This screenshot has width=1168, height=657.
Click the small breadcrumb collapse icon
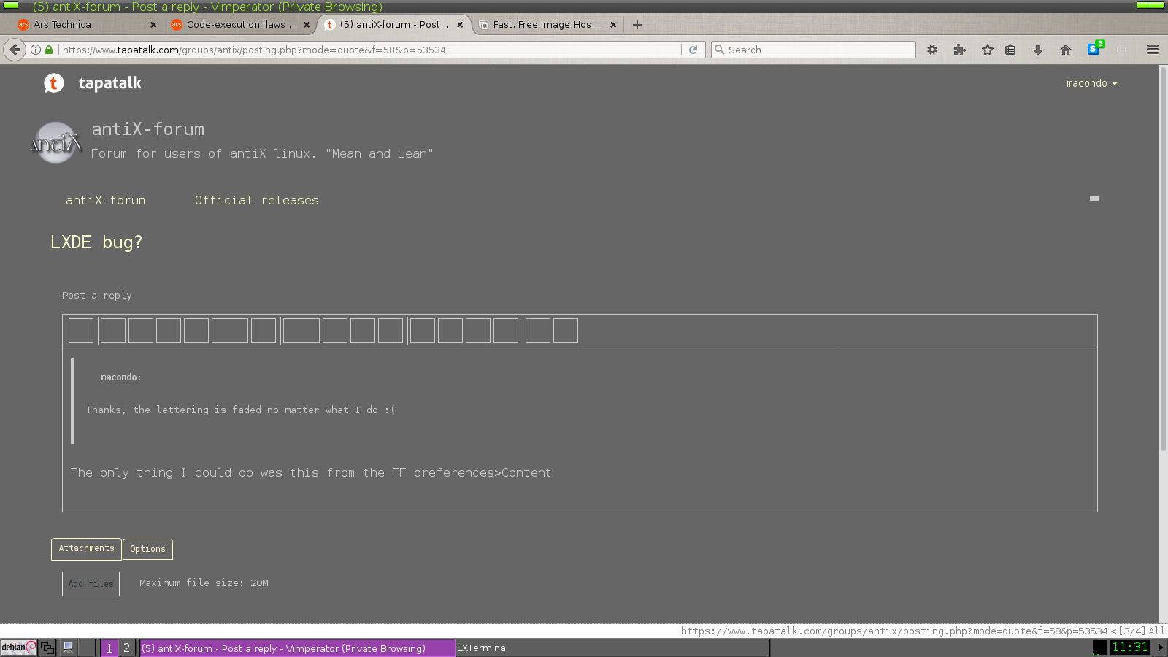tap(1094, 198)
